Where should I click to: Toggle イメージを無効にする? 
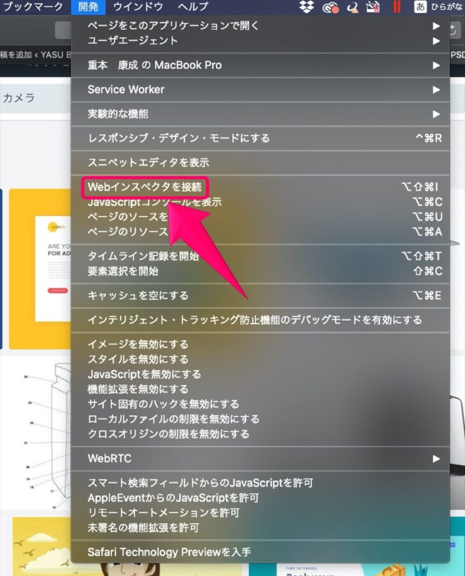point(260,344)
